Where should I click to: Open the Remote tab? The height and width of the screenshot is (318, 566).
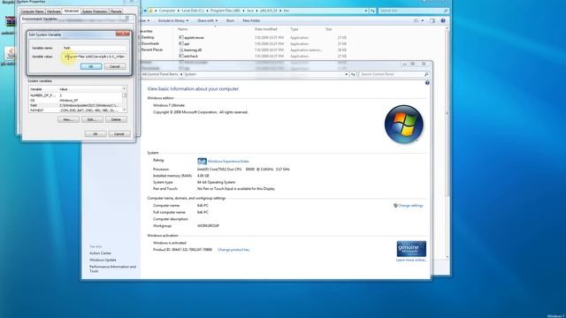point(116,11)
